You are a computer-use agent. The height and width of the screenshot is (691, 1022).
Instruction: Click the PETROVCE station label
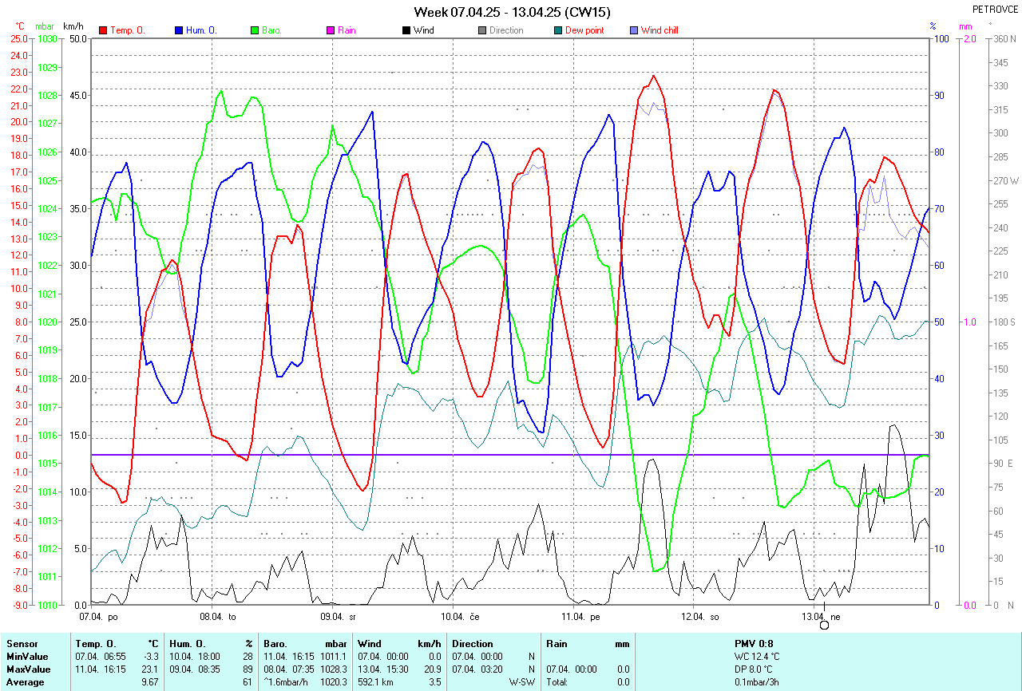(996, 10)
